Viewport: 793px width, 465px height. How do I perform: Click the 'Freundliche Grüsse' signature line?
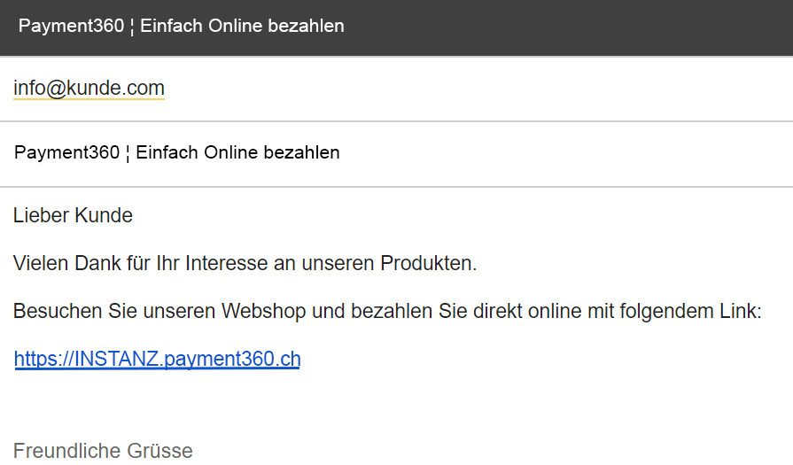coord(103,451)
